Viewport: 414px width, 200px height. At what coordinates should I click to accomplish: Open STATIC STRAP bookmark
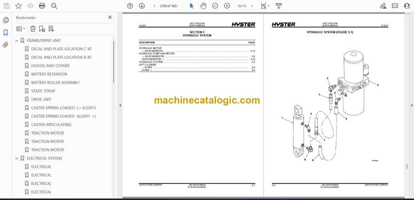(x=43, y=91)
